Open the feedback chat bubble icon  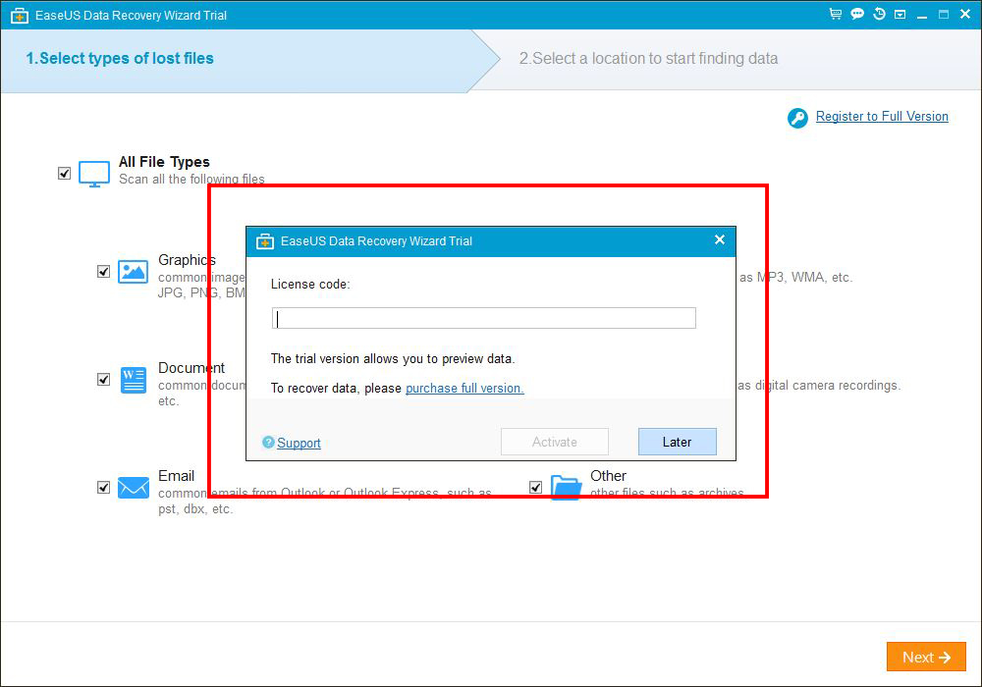[x=856, y=14]
